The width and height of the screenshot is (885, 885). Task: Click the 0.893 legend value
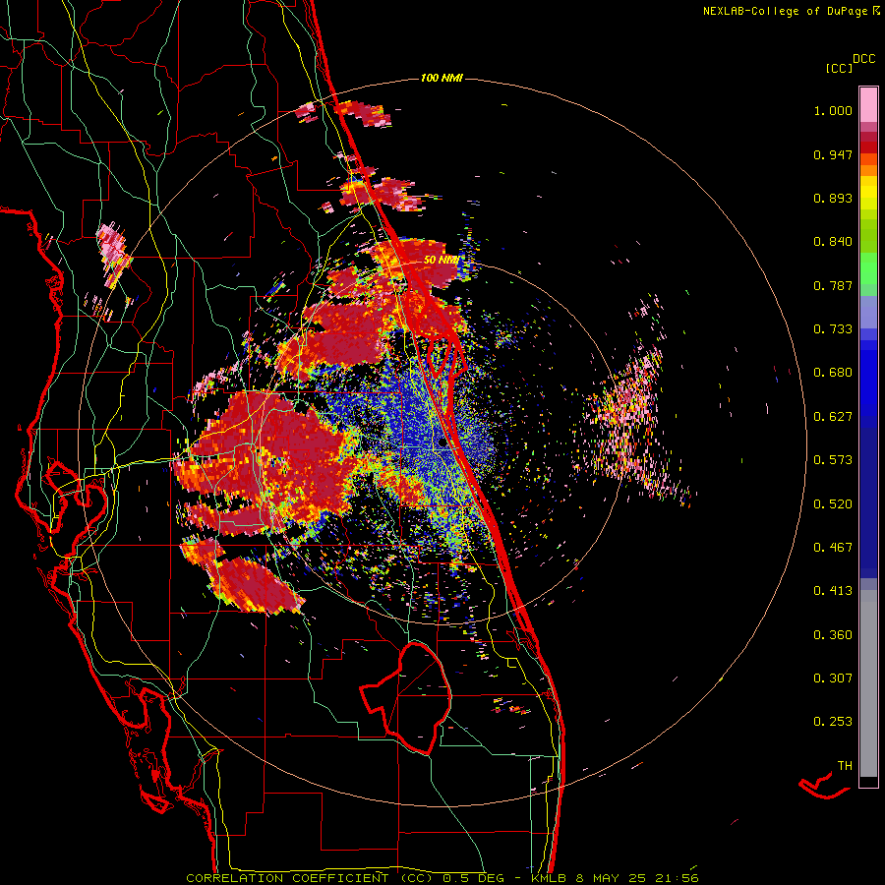point(833,198)
